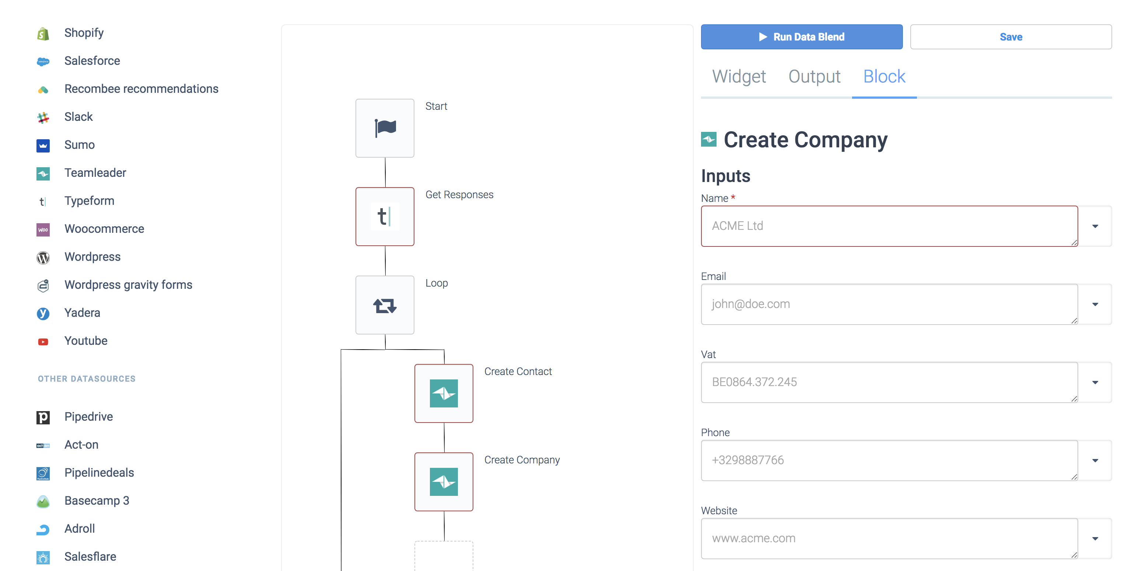Switch to the Output tab

[x=814, y=77]
